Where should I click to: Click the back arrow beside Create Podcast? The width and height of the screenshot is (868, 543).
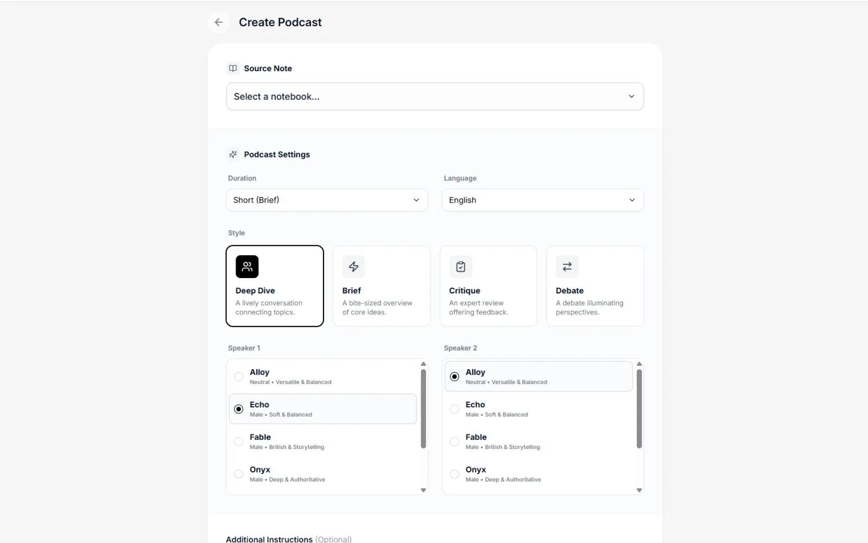point(218,22)
